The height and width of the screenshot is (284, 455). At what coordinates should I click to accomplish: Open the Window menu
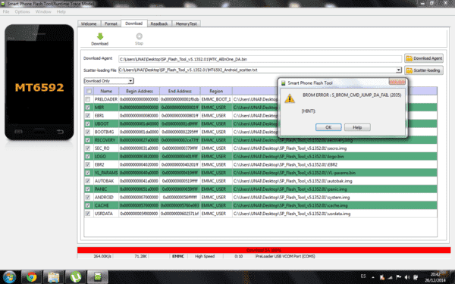click(43, 11)
